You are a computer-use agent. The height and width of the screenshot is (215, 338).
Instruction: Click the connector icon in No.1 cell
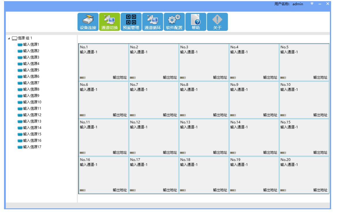click(x=83, y=78)
